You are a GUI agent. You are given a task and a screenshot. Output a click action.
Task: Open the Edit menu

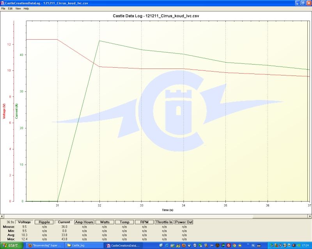(10, 9)
